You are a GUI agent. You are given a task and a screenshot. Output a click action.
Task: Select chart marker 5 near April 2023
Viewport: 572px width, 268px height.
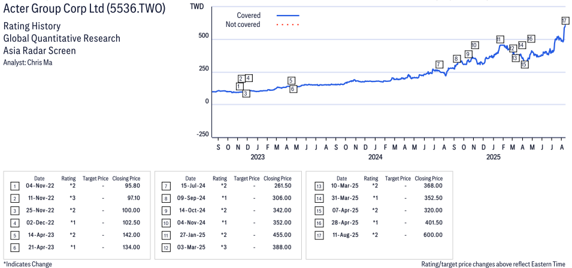(290, 81)
